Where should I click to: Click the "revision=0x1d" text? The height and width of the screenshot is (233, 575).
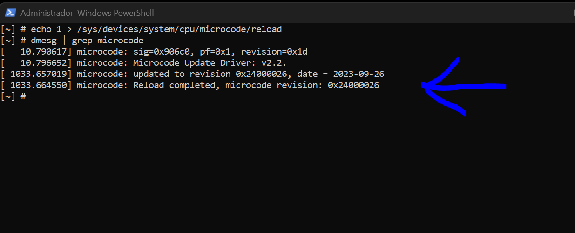pos(274,52)
